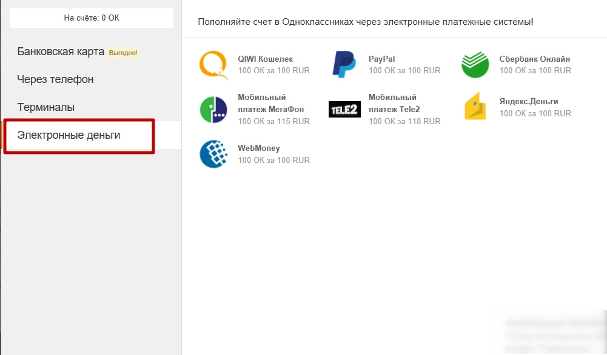Viewport: 607px width, 355px height.
Task: Choose the Мобильный платеж МегаФон label
Action: tap(270, 103)
